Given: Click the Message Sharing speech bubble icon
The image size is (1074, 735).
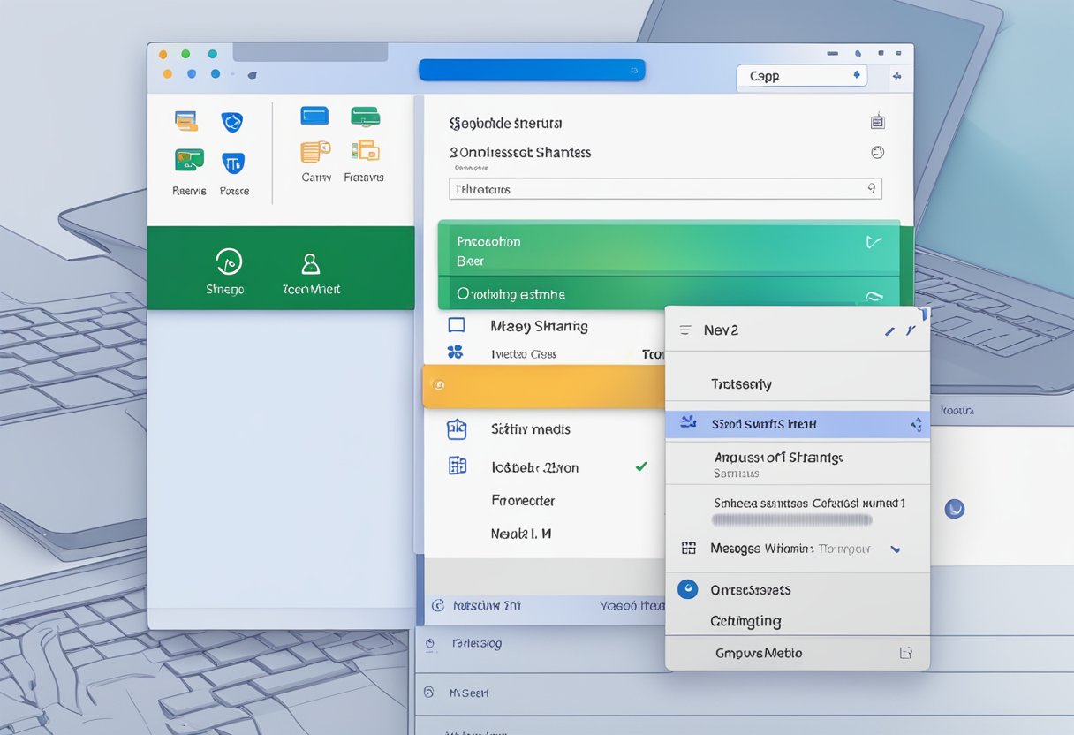Looking at the screenshot, I should coord(457,325).
